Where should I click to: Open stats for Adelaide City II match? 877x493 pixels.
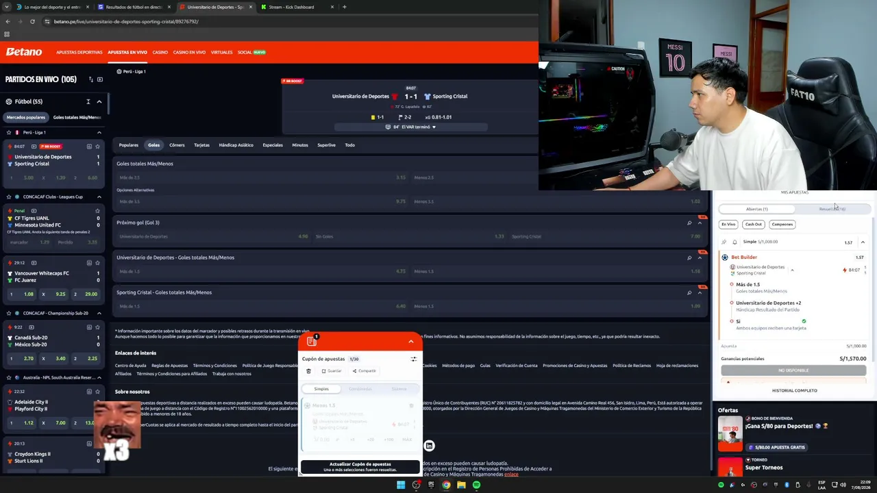[89, 392]
